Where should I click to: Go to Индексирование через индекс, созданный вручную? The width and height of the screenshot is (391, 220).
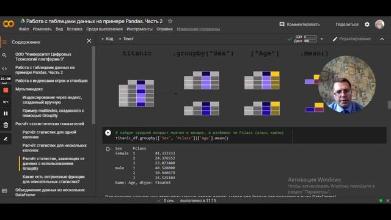tap(52, 100)
